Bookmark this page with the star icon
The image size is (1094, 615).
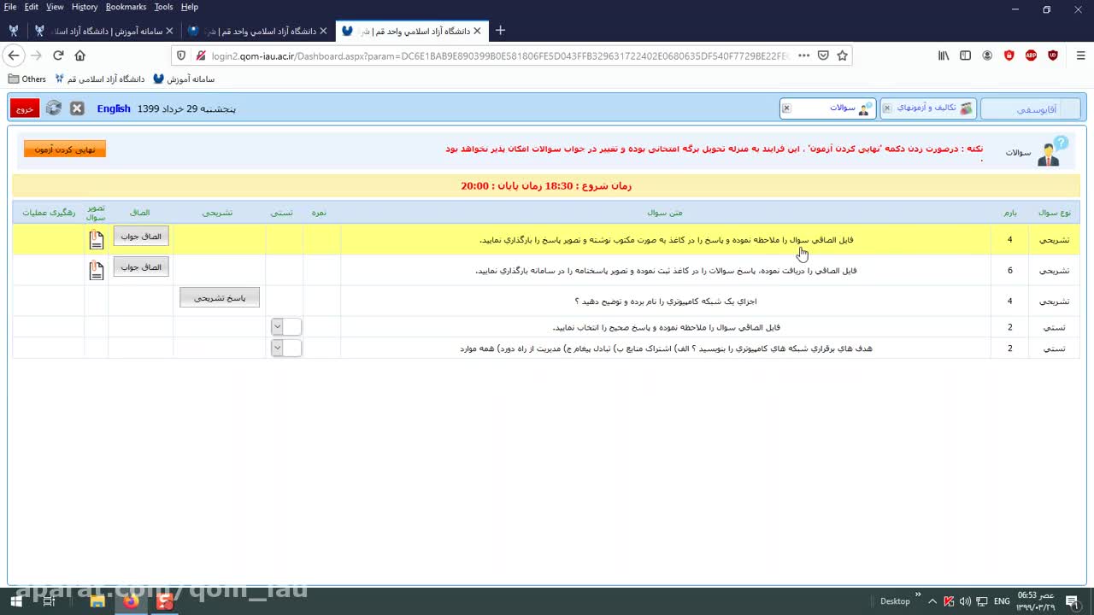pyautogui.click(x=842, y=56)
